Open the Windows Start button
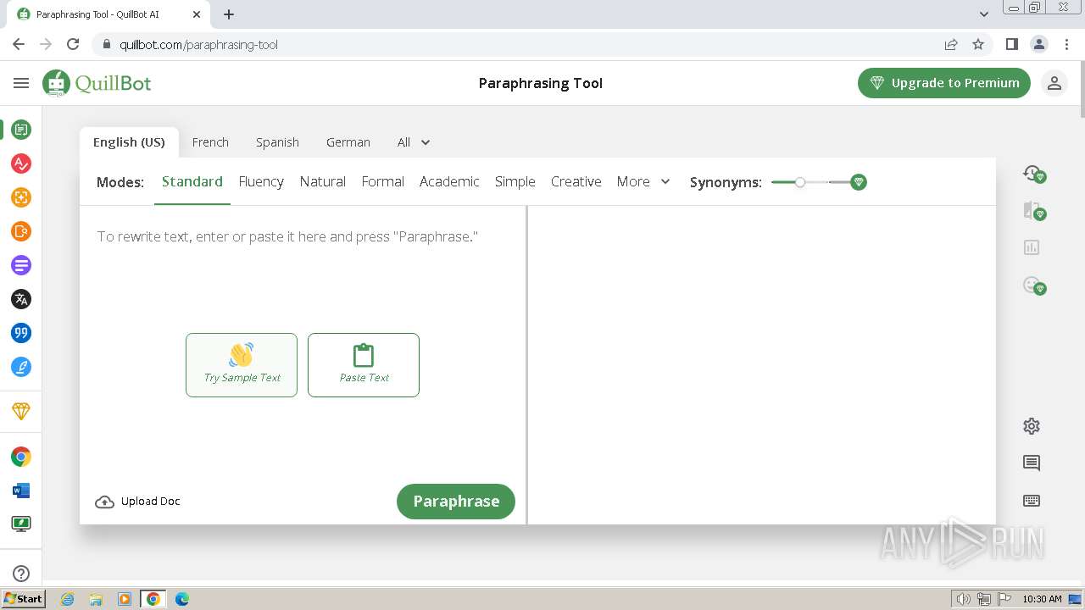Image resolution: width=1085 pixels, height=610 pixels. (x=23, y=599)
